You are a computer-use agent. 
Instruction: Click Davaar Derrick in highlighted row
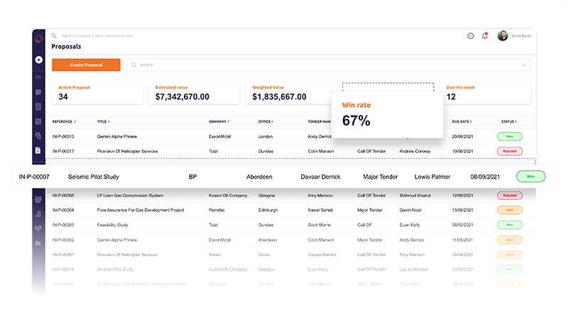pyautogui.click(x=321, y=177)
